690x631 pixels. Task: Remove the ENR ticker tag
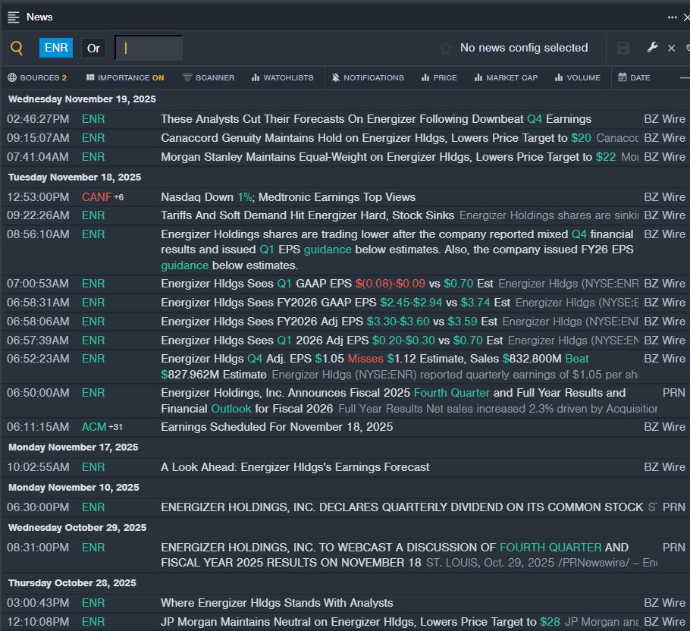(56, 49)
